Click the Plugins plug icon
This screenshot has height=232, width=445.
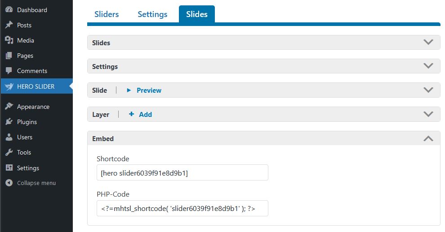click(x=9, y=122)
